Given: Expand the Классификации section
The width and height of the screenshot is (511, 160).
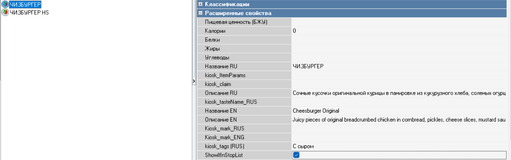Looking at the screenshot, I should pyautogui.click(x=201, y=4).
